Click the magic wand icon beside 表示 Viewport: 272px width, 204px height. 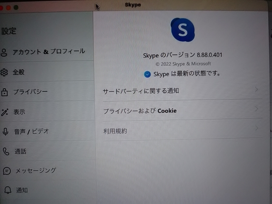[x=5, y=112]
